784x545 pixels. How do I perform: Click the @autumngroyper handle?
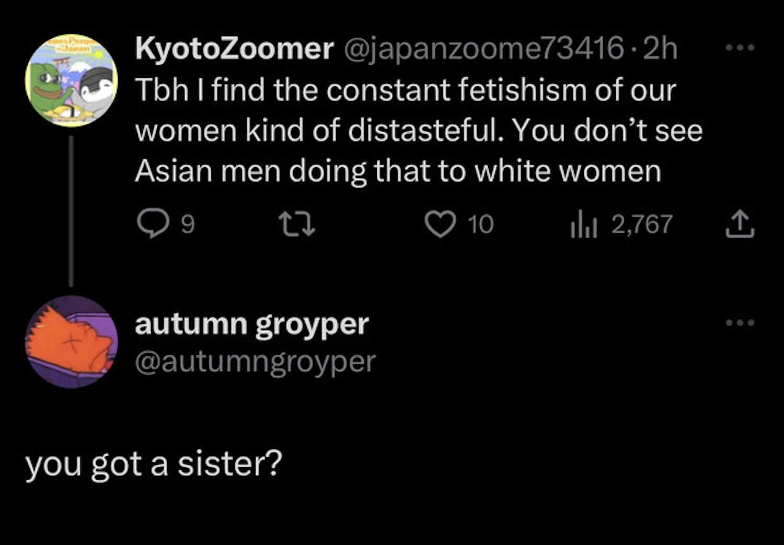coord(255,362)
